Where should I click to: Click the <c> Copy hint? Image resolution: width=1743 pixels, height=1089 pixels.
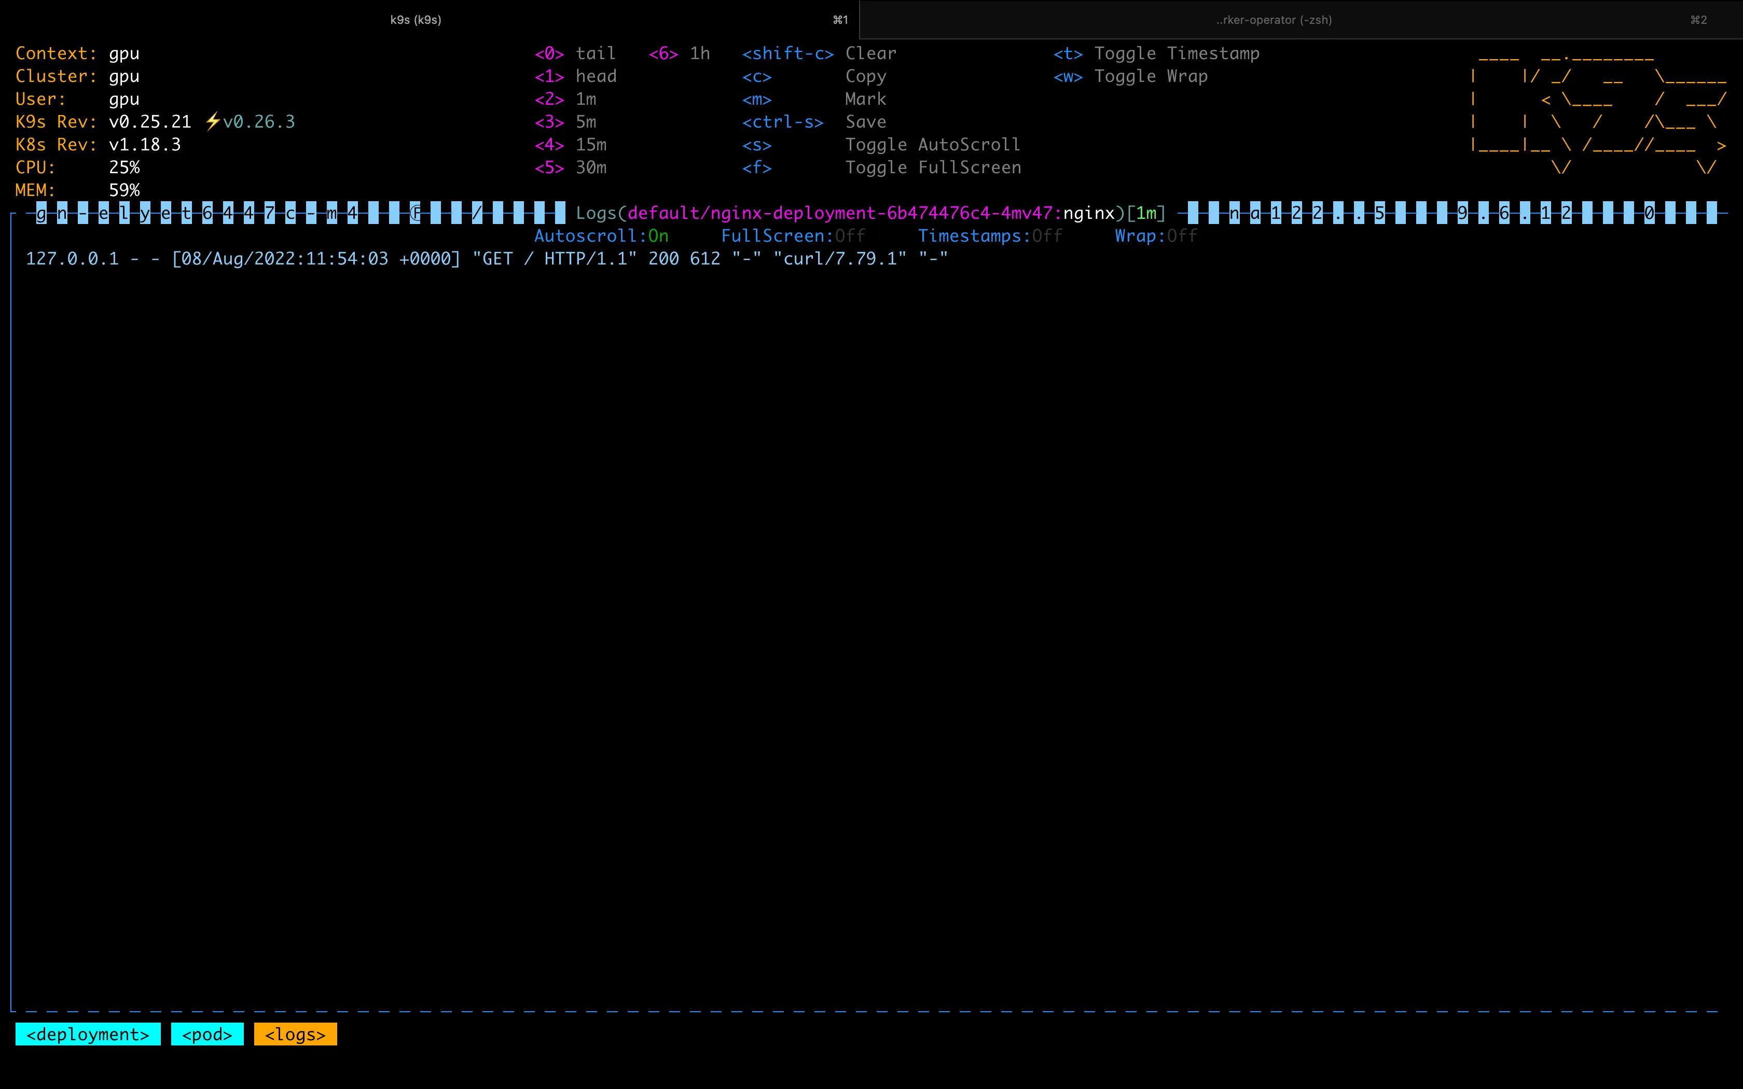point(814,76)
